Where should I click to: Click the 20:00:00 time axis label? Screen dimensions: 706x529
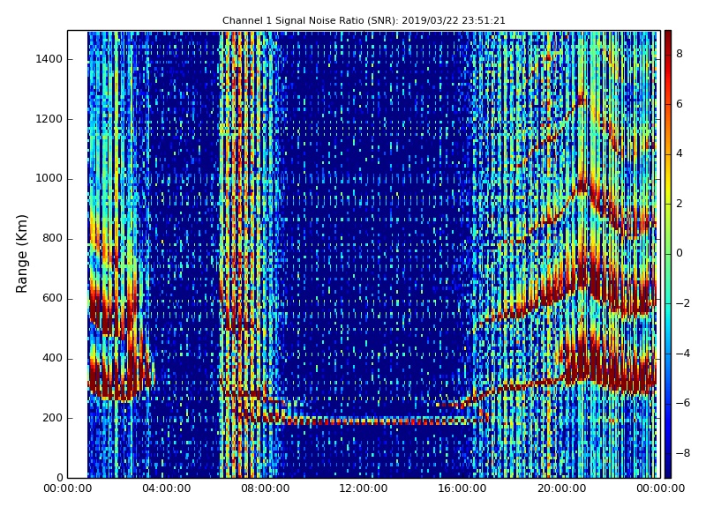(x=561, y=488)
